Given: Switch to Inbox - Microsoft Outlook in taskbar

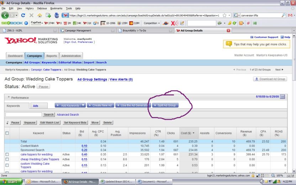Looking at the screenshot, I should click(x=43, y=181).
